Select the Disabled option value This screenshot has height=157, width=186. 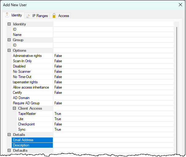click(113, 66)
